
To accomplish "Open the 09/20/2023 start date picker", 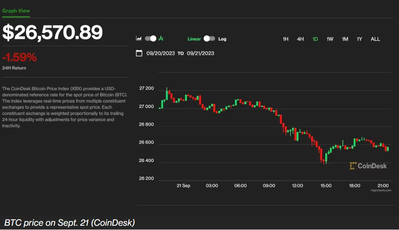I will (161, 54).
